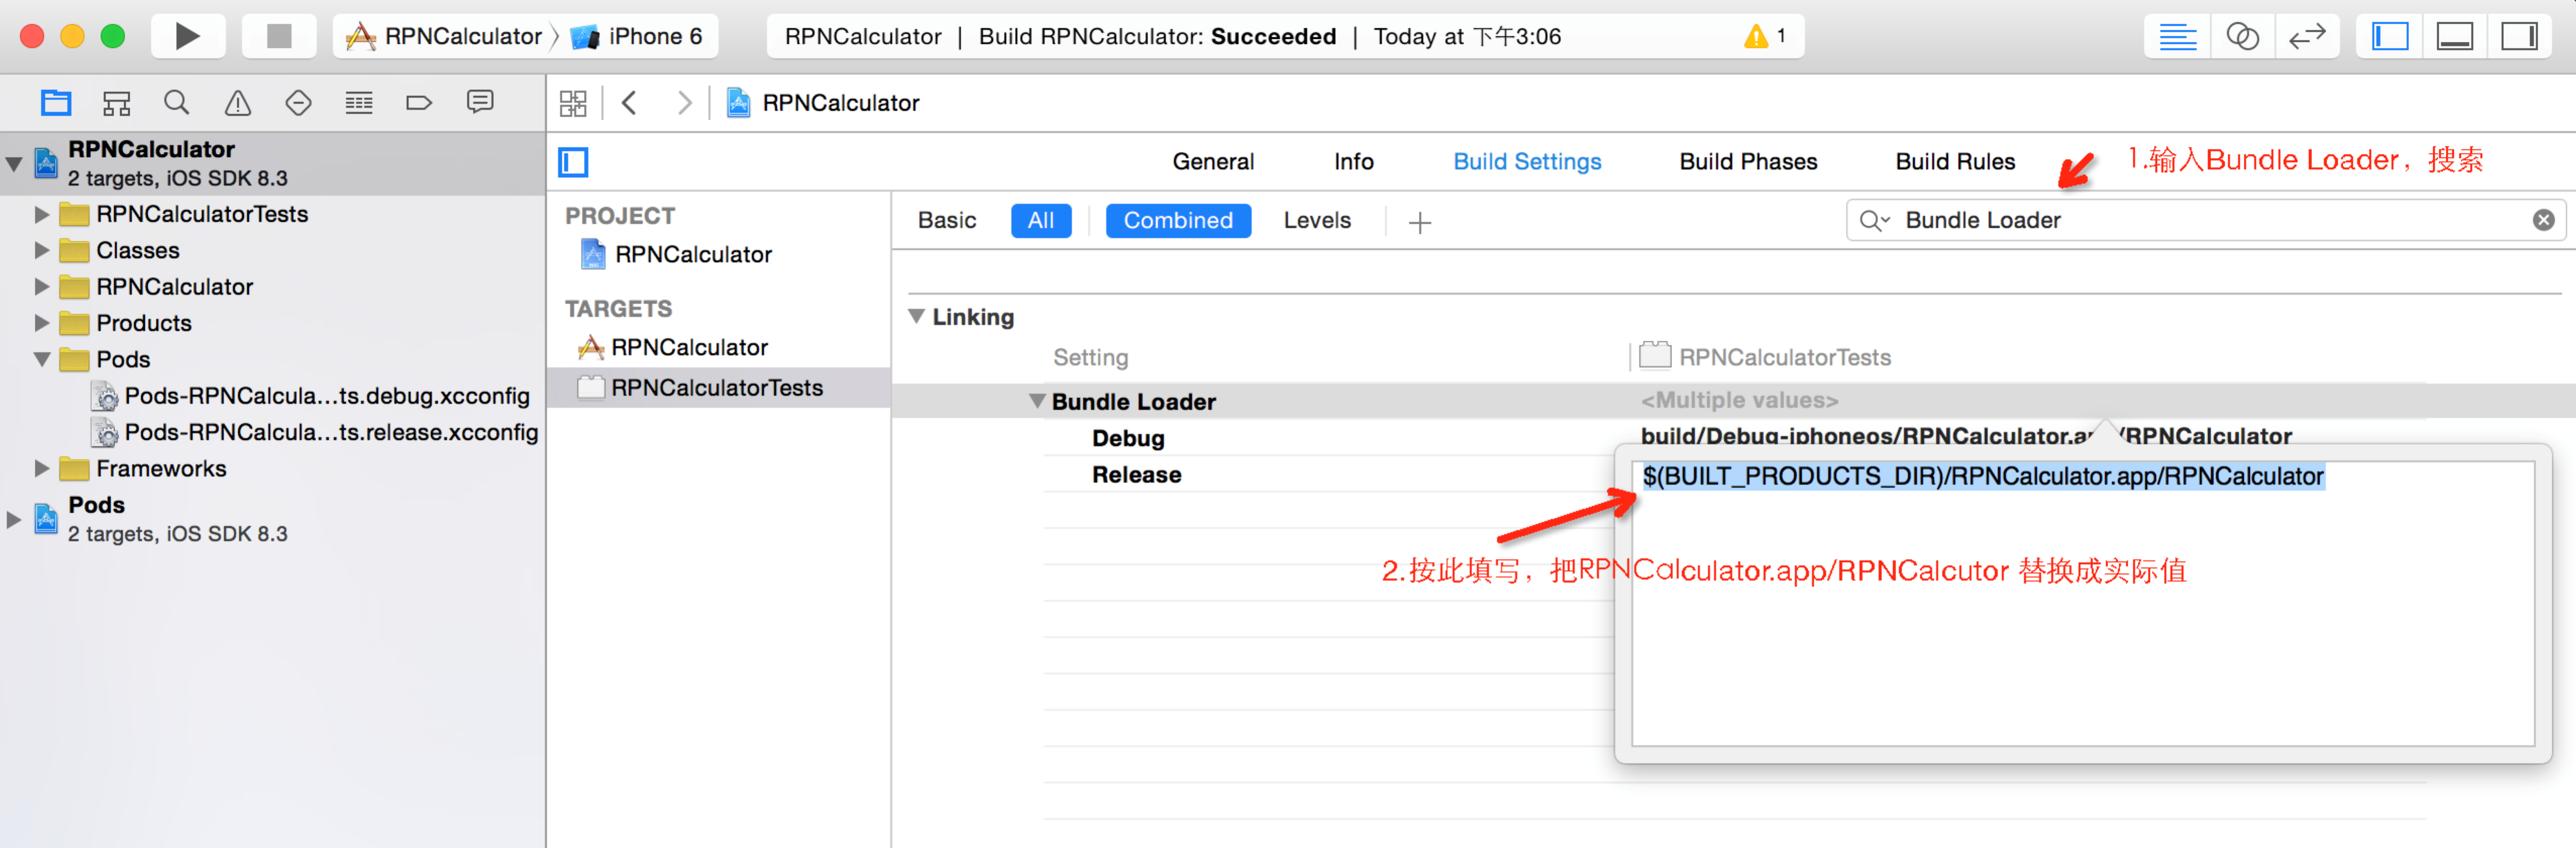The image size is (2576, 848).
Task: Hide the project and targets list
Action: click(x=573, y=161)
